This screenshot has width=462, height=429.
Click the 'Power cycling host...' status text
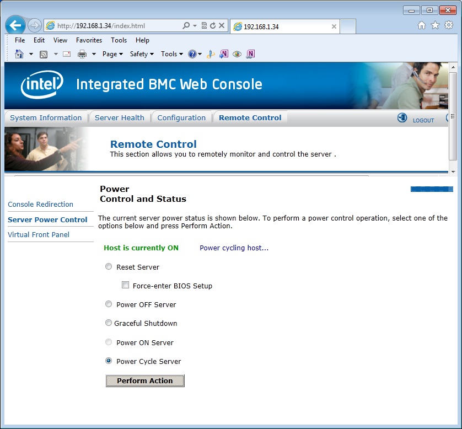[x=234, y=248]
